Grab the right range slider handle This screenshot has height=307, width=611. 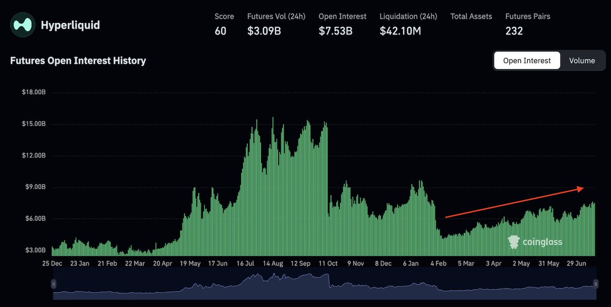[596, 284]
